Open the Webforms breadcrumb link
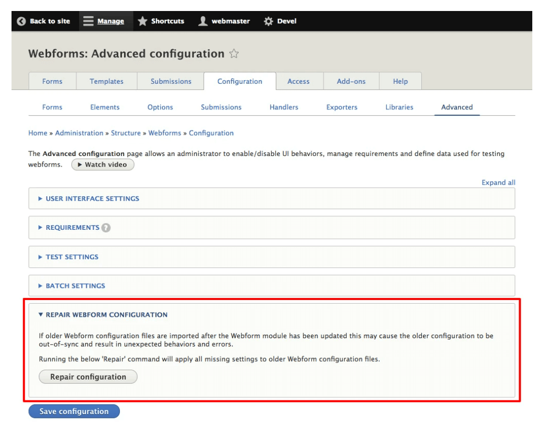Screen dimensions: 537x434 coord(165,133)
